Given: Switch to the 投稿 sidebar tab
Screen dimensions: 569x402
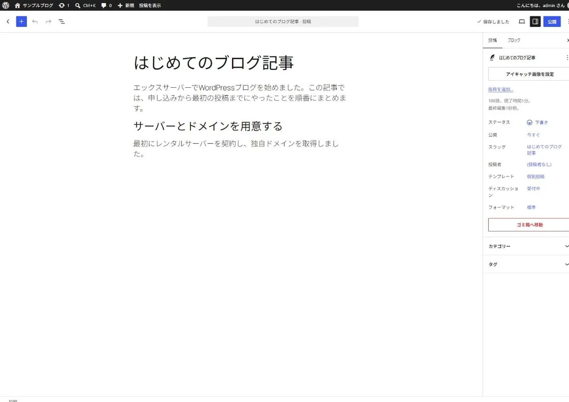Looking at the screenshot, I should 493,40.
